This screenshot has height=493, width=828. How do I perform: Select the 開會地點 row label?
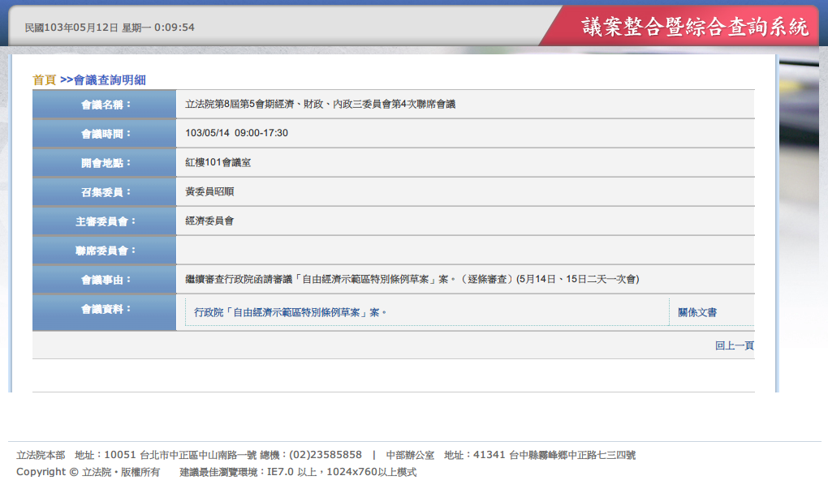point(106,163)
